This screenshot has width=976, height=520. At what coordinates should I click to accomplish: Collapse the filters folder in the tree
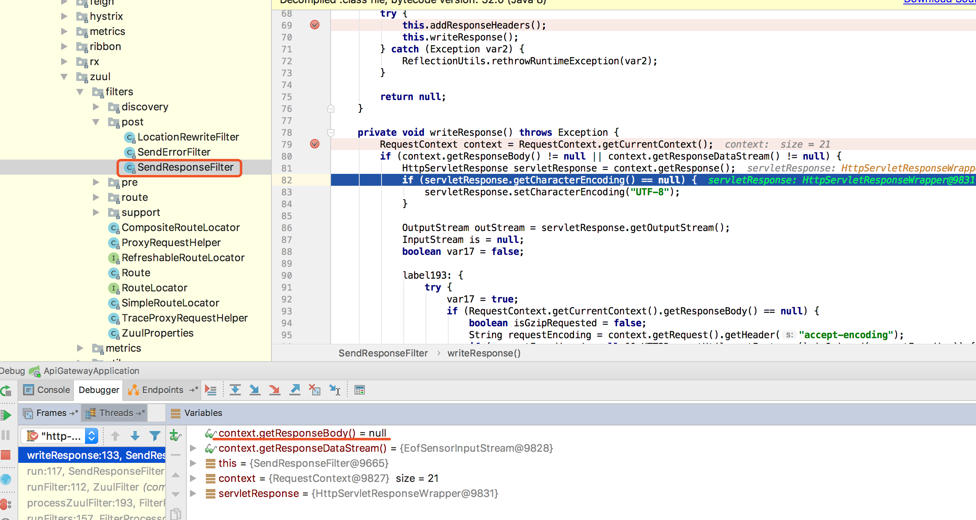[x=80, y=92]
